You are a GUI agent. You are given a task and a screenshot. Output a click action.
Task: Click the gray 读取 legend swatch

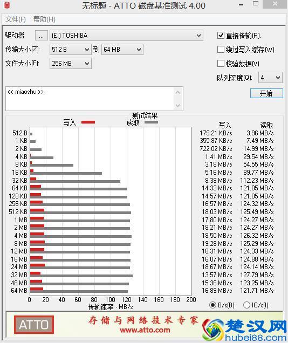click(x=152, y=122)
